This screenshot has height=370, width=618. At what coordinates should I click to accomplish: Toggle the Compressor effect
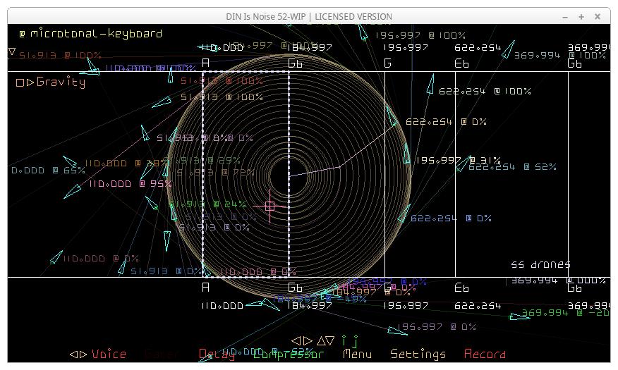[x=289, y=354]
